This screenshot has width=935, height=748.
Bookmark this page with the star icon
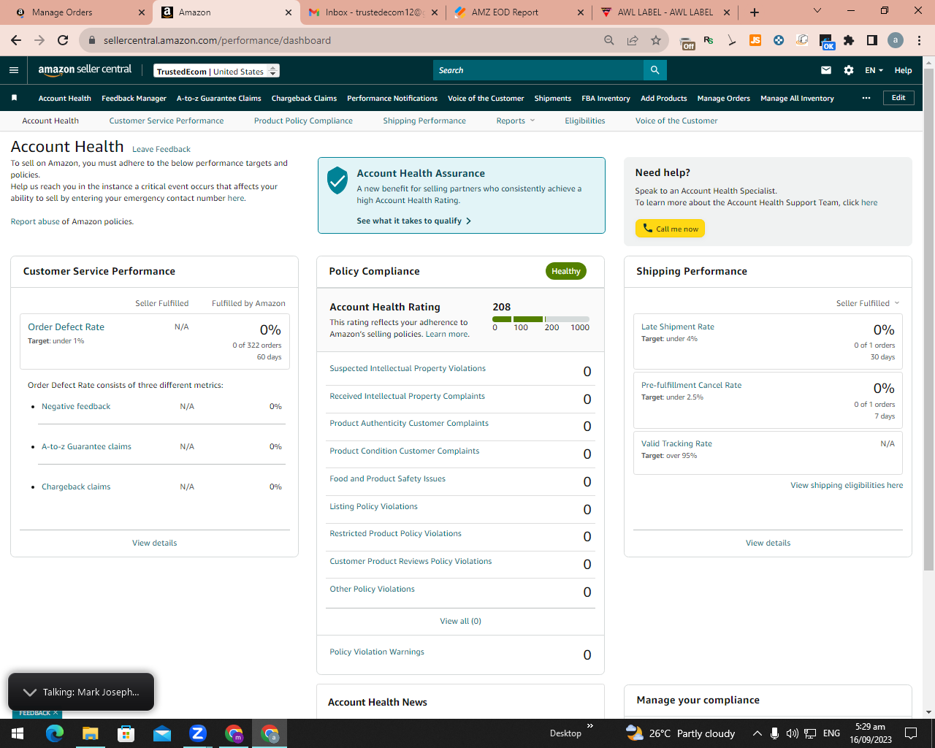(x=656, y=40)
